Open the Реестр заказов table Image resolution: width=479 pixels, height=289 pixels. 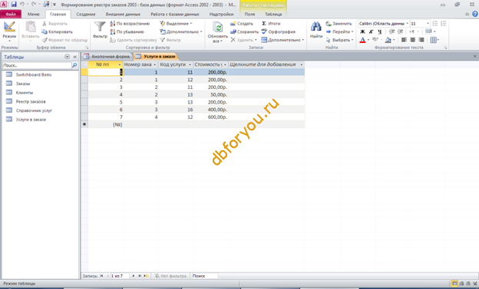[31, 102]
